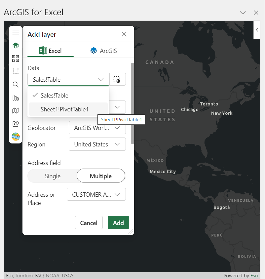Close the ArcGIS for Excel pane
The width and height of the screenshot is (265, 279).
click(x=256, y=13)
